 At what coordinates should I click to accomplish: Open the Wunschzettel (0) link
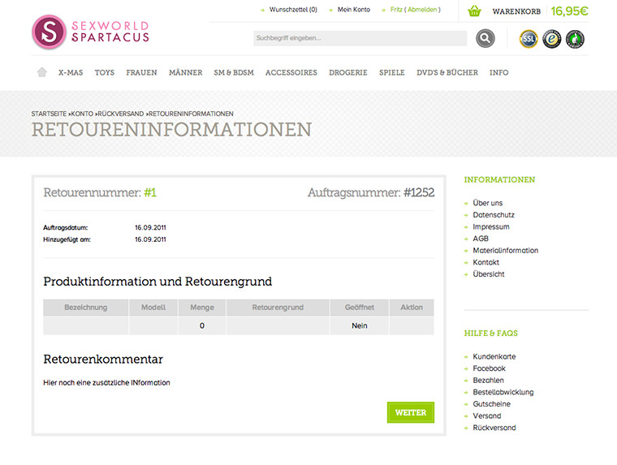coord(293,10)
